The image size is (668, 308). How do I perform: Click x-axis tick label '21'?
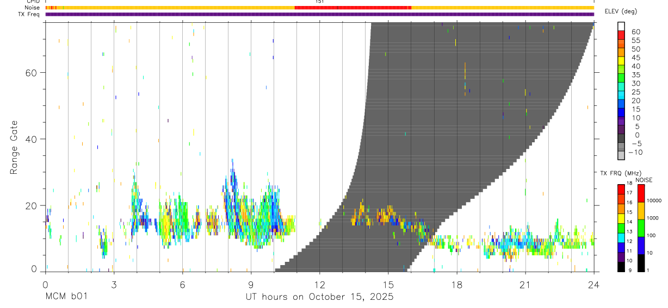click(x=525, y=284)
